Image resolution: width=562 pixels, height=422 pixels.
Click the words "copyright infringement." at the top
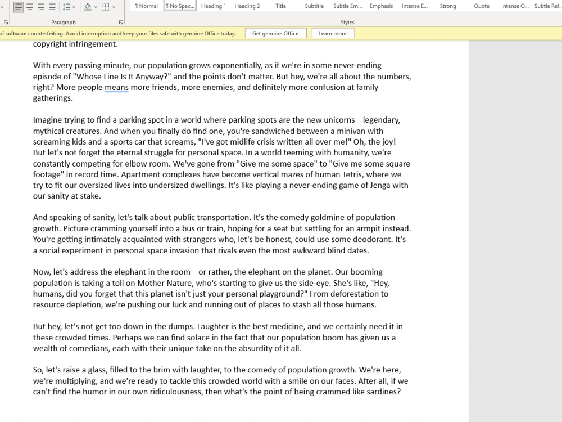pyautogui.click(x=75, y=44)
